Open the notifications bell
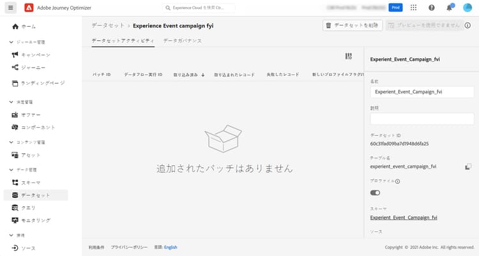This screenshot has height=256, width=479. 450,8
